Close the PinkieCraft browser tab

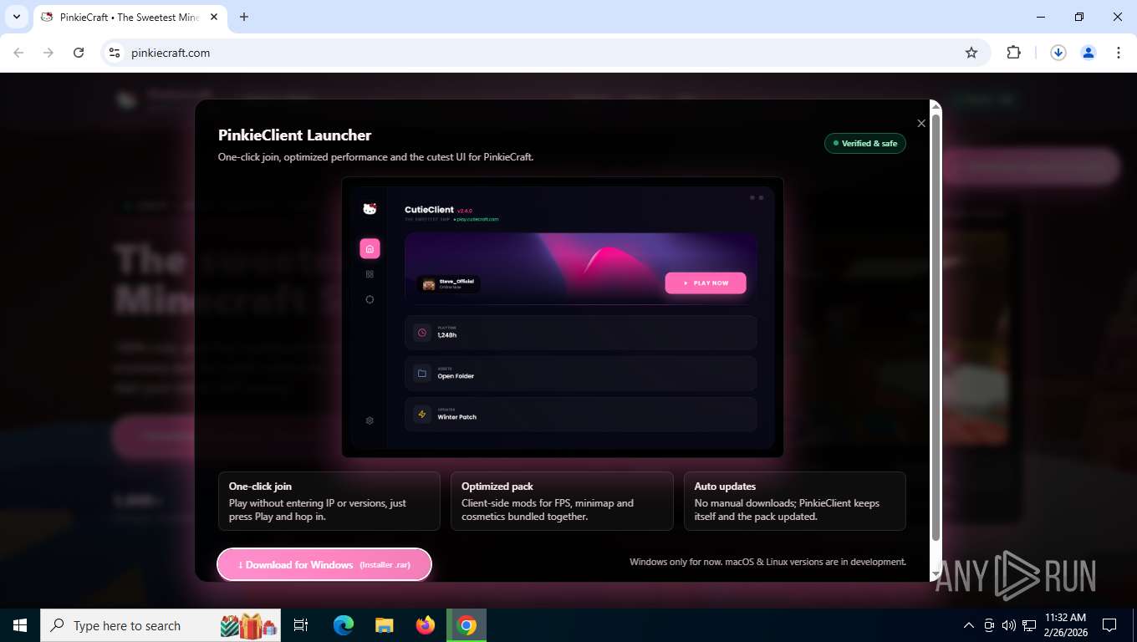(x=212, y=17)
